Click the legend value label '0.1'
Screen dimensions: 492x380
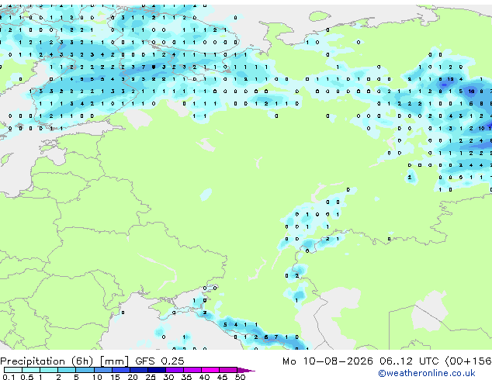click(9, 377)
